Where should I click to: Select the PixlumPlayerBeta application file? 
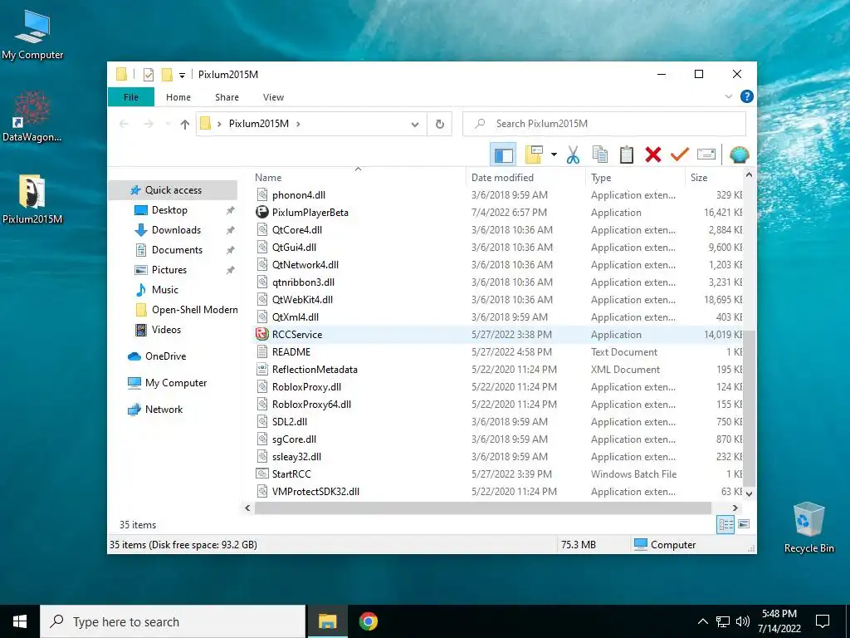[310, 213]
